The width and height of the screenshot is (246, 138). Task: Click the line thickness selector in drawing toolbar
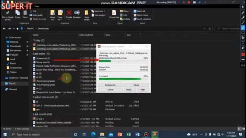coord(243,60)
